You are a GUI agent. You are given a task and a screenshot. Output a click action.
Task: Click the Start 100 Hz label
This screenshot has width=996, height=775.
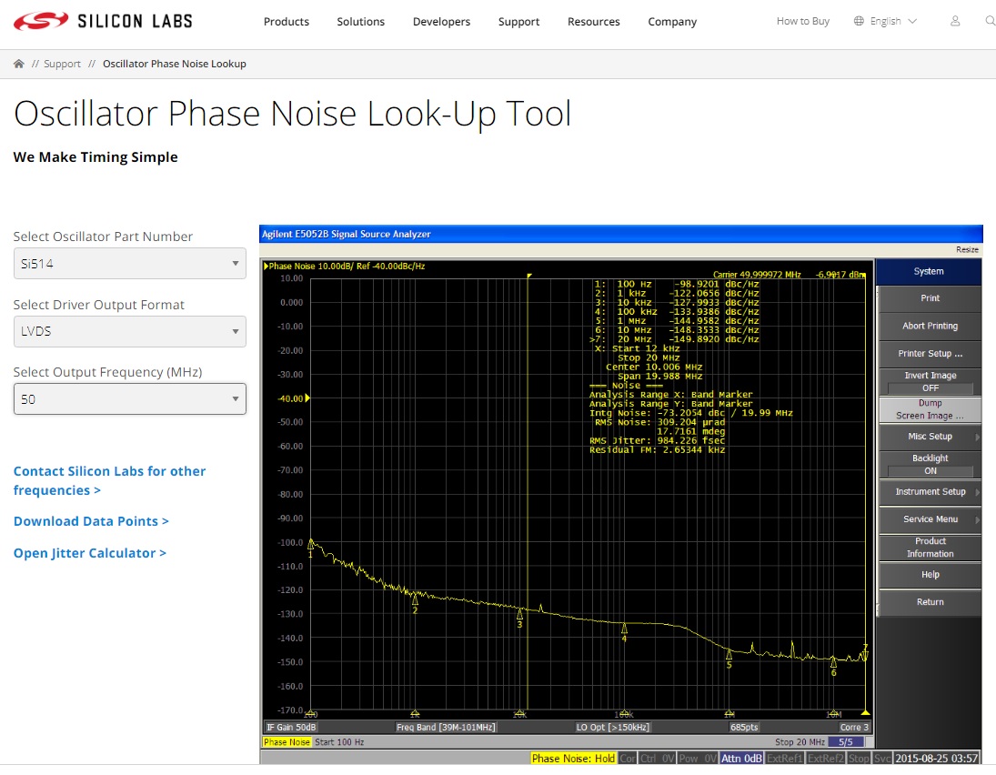tap(339, 742)
